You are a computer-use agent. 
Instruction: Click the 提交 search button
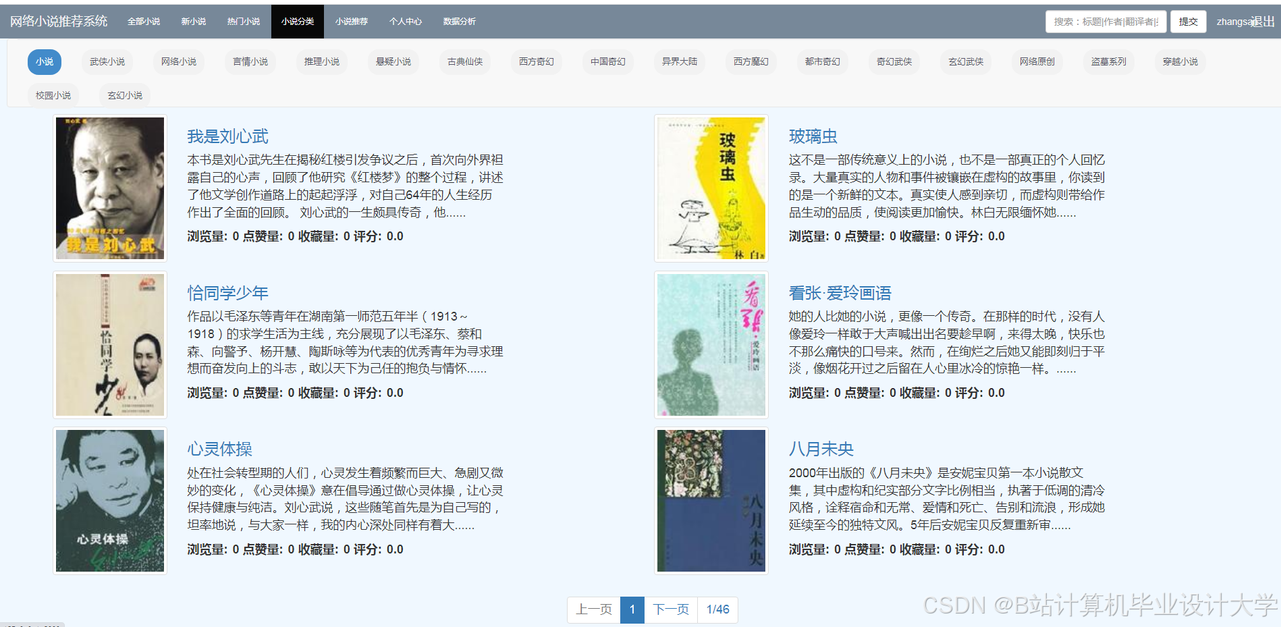tap(1188, 21)
